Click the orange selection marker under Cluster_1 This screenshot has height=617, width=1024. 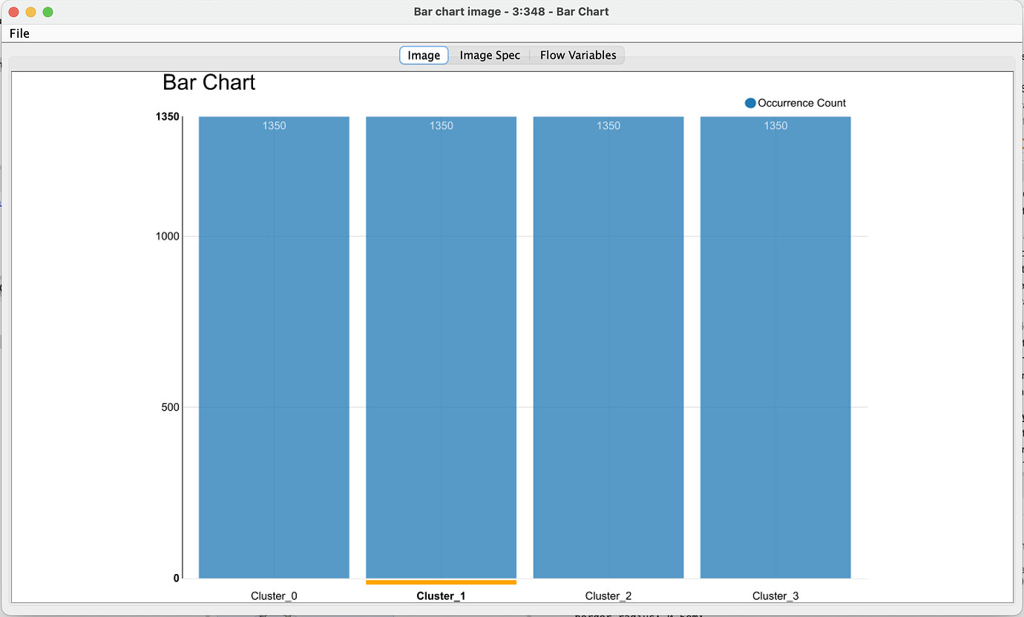pos(441,581)
